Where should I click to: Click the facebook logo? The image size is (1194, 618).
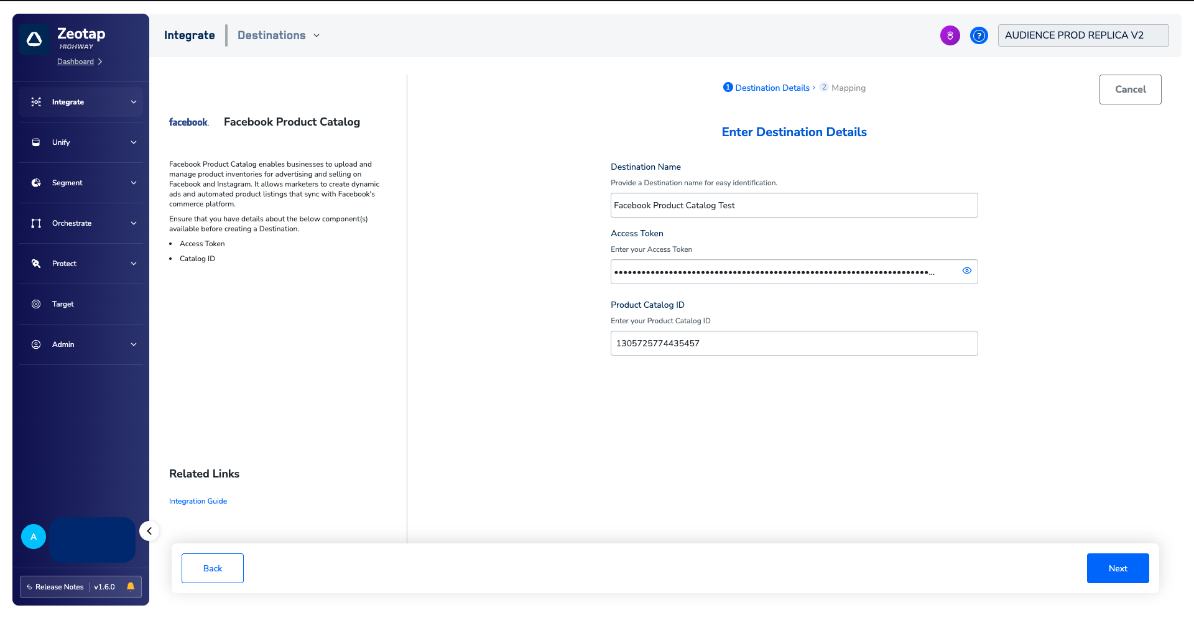click(188, 122)
